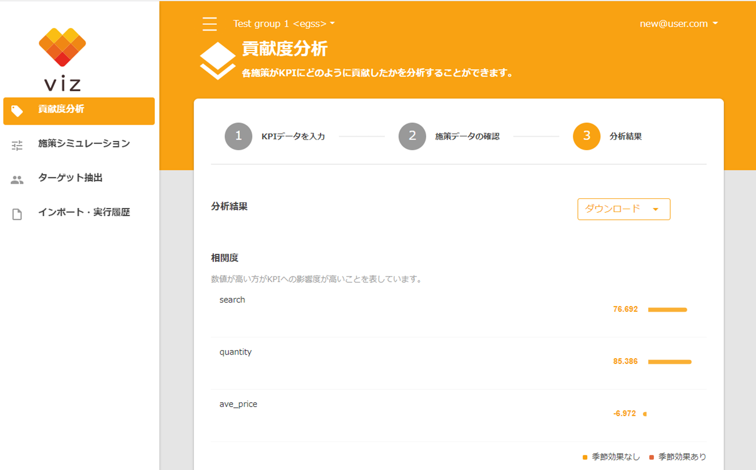Click the 分析結果 step label
Viewport: 756px width, 470px height.
tap(626, 137)
